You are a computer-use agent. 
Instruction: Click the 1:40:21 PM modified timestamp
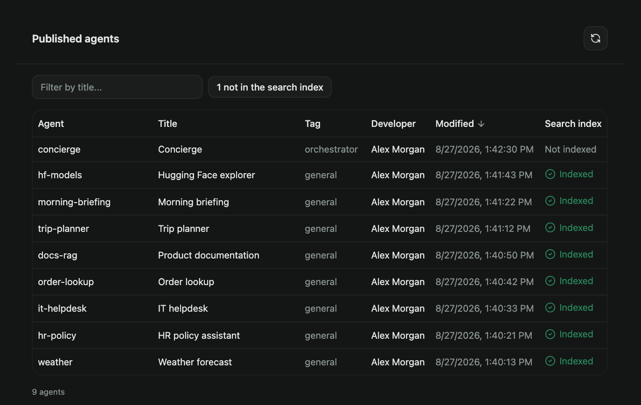(x=484, y=335)
